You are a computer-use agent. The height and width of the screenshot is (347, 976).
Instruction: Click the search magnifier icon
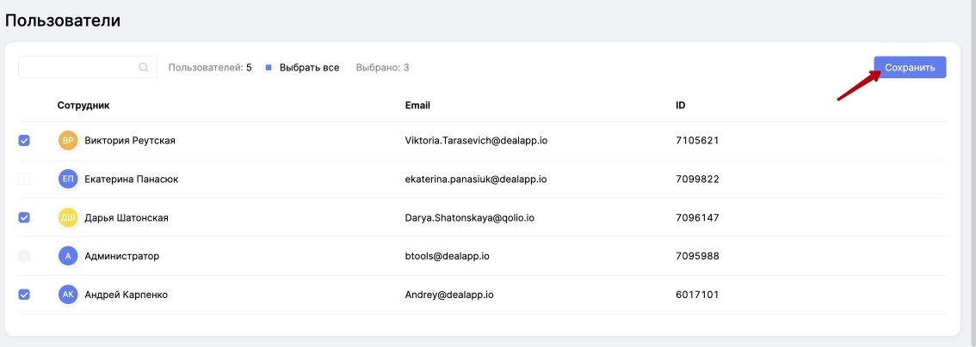[144, 68]
